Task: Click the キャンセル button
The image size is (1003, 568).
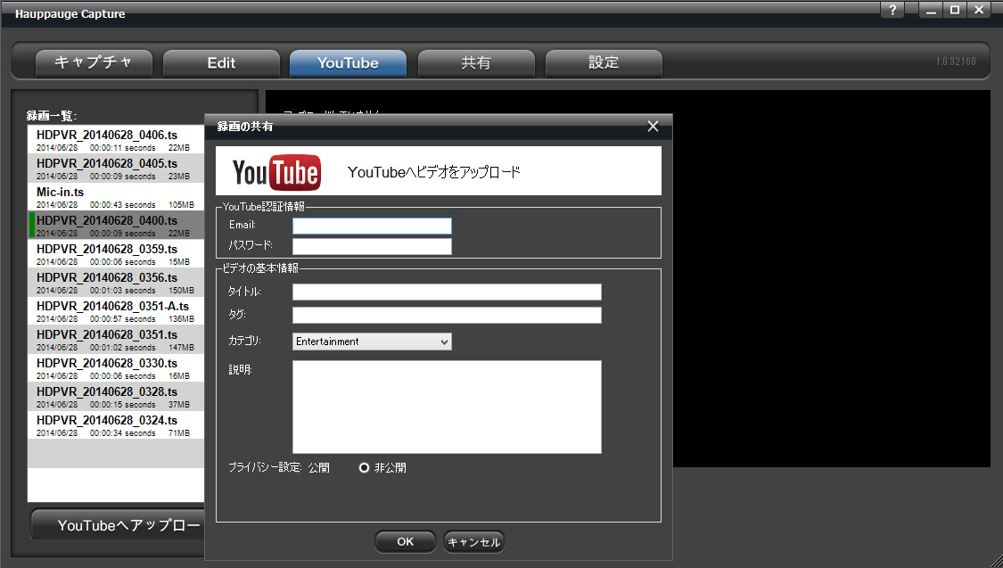Action: pos(473,542)
